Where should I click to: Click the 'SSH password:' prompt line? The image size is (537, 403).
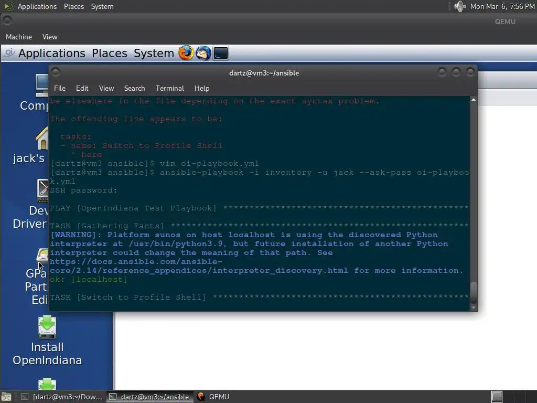[83, 190]
